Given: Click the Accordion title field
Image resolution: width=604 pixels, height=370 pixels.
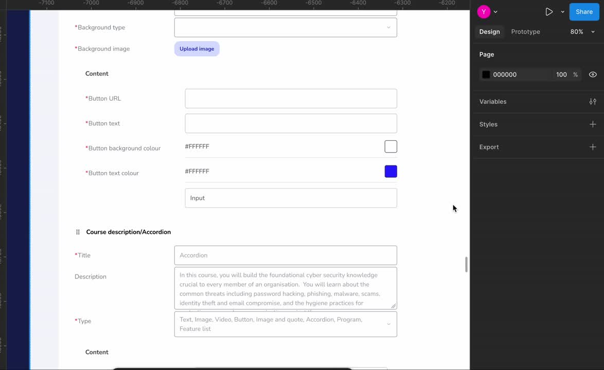Looking at the screenshot, I should coord(286,255).
